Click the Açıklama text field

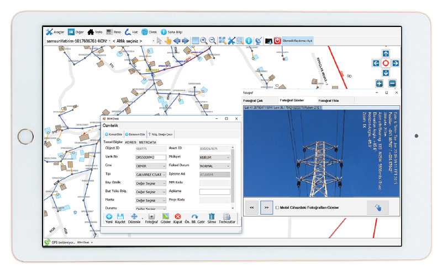point(215,192)
